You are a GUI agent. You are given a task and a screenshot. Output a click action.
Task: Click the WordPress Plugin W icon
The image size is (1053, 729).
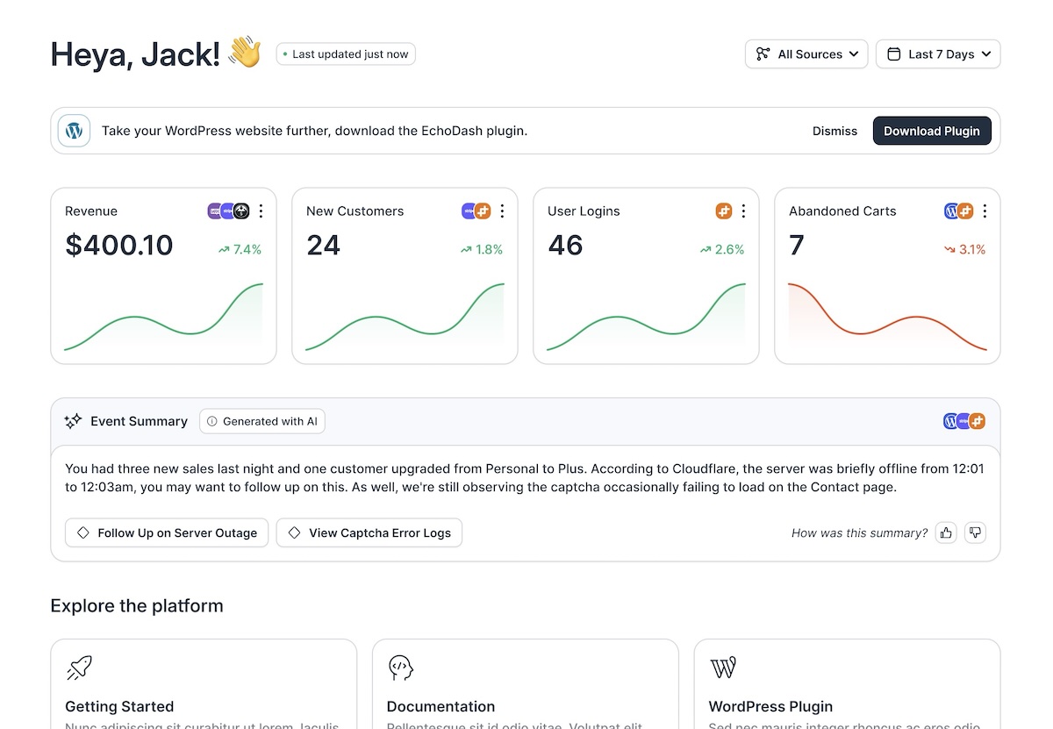tap(722, 668)
